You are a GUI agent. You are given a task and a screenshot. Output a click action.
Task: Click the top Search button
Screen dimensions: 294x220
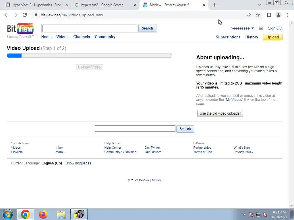(x=147, y=28)
